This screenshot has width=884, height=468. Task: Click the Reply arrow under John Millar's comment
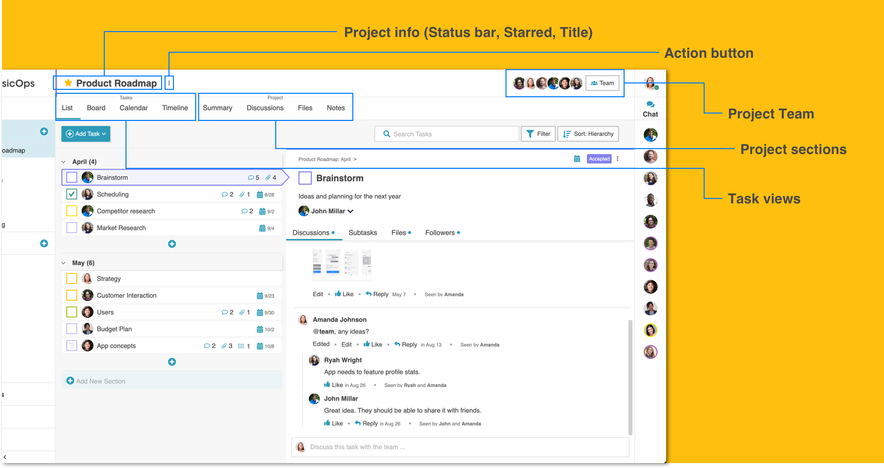tap(358, 424)
